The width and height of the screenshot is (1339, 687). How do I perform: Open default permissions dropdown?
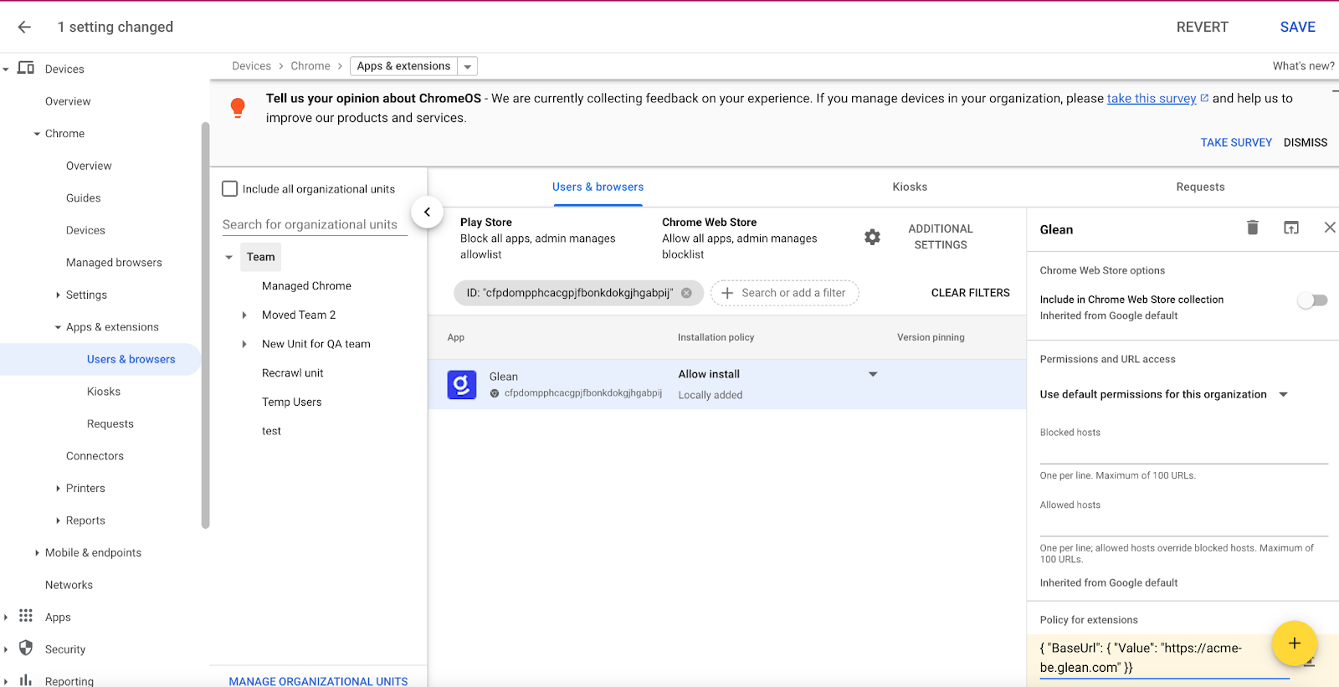point(1283,394)
